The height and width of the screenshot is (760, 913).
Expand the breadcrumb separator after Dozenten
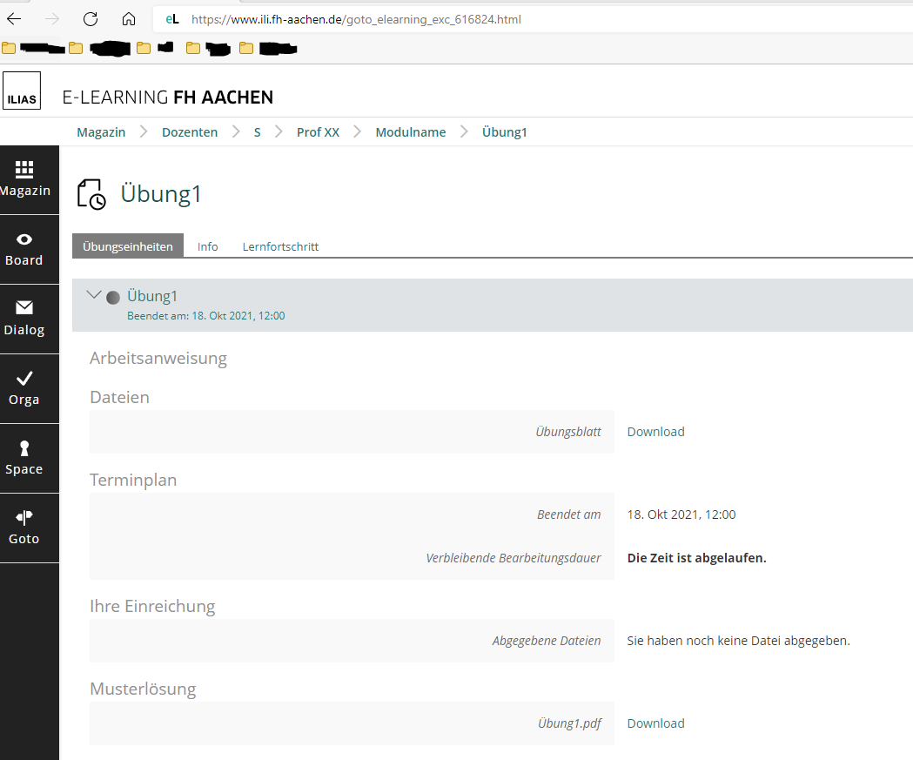[x=235, y=131]
